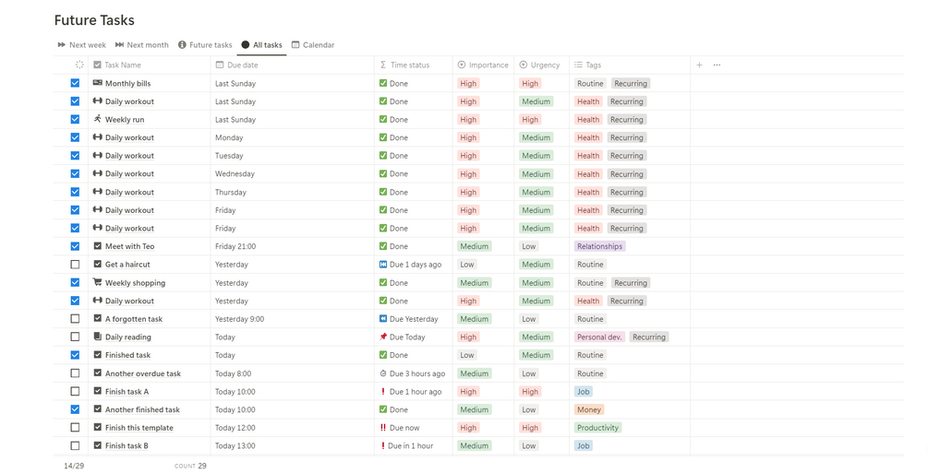
Task: Click the COUNT 29 summary at table bottom
Action: [x=190, y=466]
